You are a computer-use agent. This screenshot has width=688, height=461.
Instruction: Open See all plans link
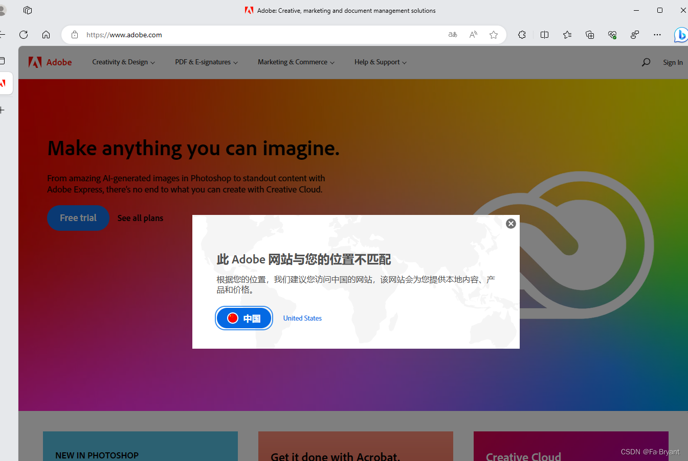tap(140, 218)
